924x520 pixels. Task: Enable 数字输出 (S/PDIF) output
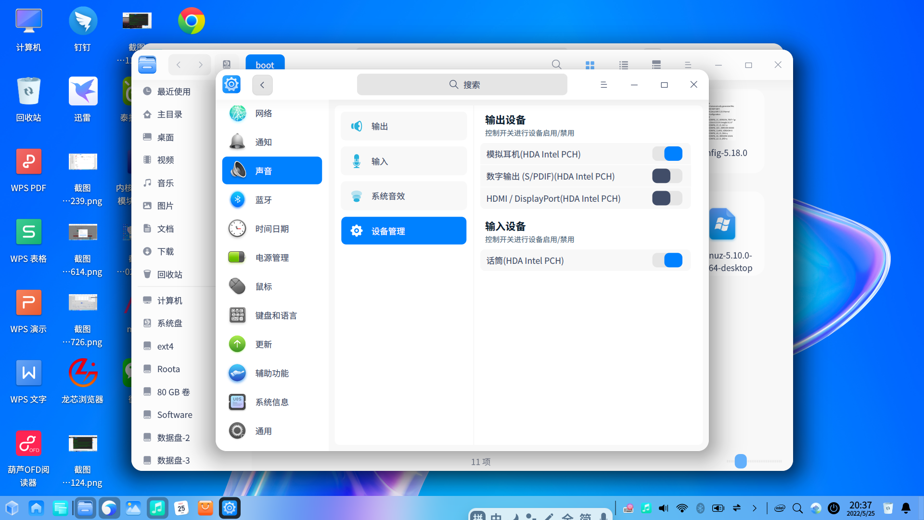[x=667, y=176]
